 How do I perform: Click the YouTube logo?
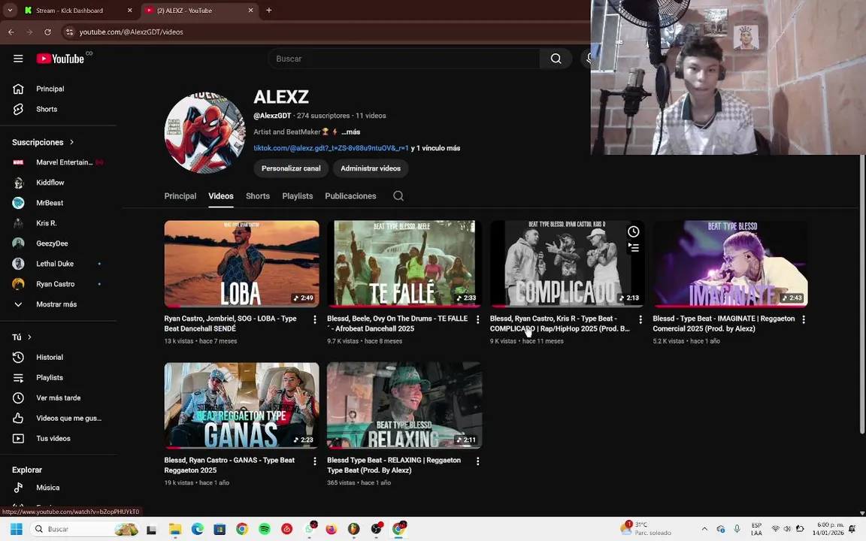[60, 59]
